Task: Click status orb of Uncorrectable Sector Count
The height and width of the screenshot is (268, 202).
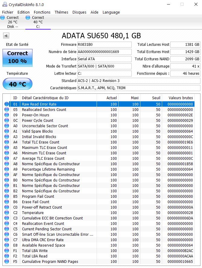Action: coord(7,126)
